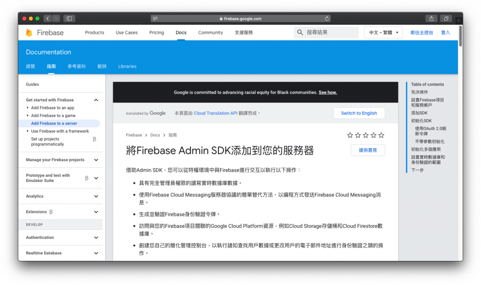
Task: Expand the Extensions section chevron
Action: 96,212
